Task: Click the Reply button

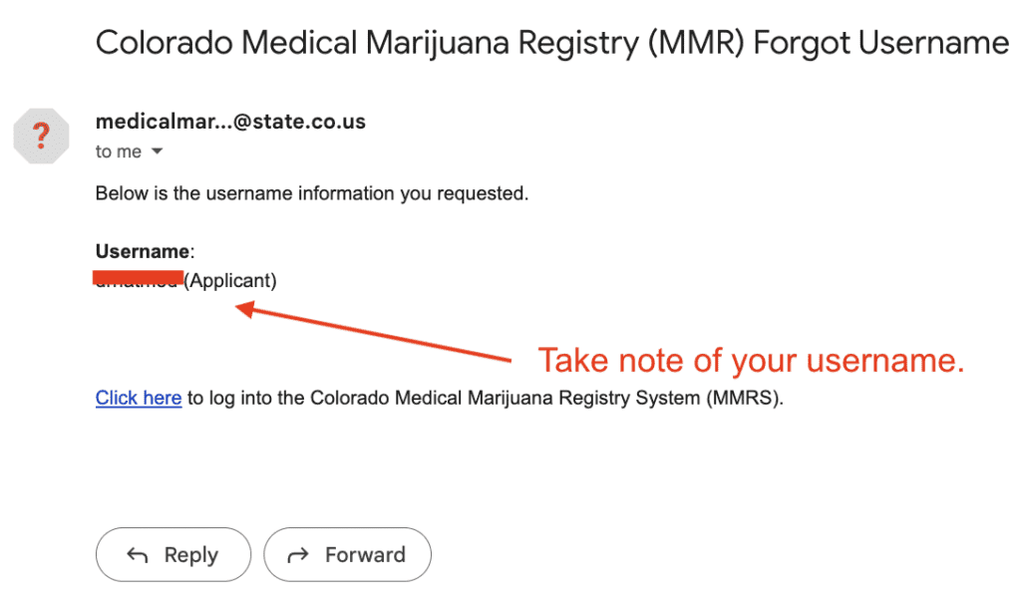Action: point(173,554)
